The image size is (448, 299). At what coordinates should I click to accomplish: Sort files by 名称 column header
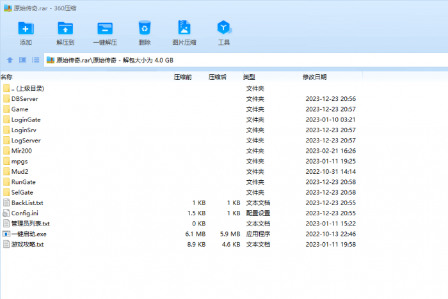(x=8, y=77)
